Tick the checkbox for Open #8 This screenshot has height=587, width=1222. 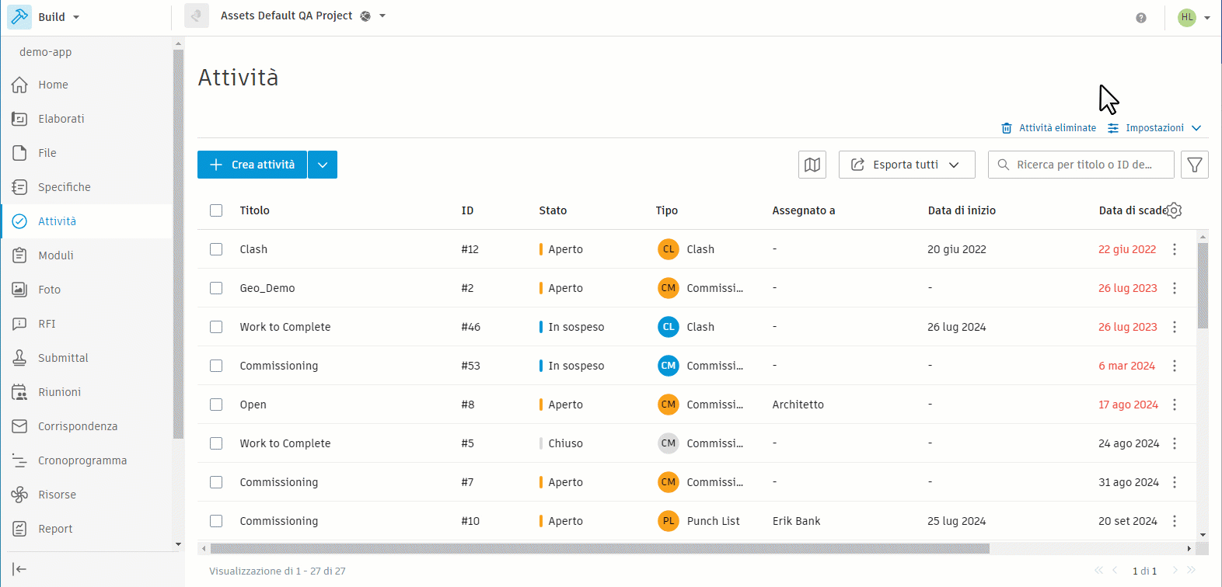coord(216,405)
